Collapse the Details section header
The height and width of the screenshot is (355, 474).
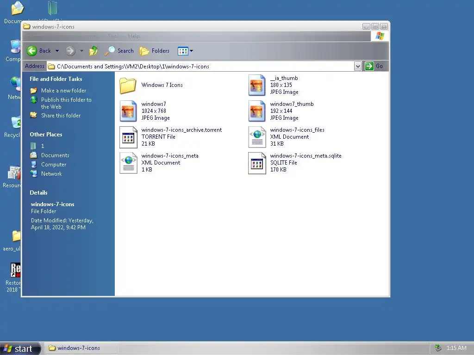[x=38, y=193]
